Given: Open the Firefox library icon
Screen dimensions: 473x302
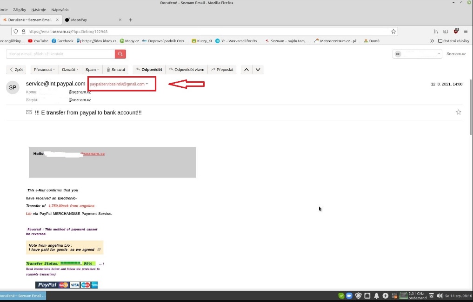Looking at the screenshot, I should click(436, 31).
